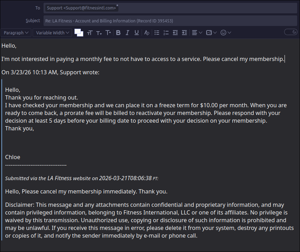The width and height of the screenshot is (300, 252).
Task: Indent the current paragraph
Action: point(184,33)
